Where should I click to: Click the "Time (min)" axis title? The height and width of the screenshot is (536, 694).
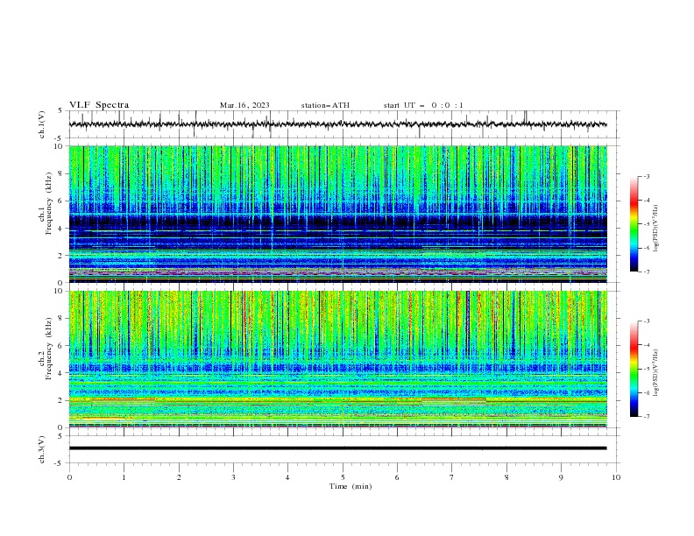coord(351,486)
